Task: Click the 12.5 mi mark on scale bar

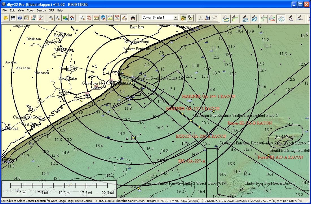Action: pyautogui.click(x=64, y=193)
